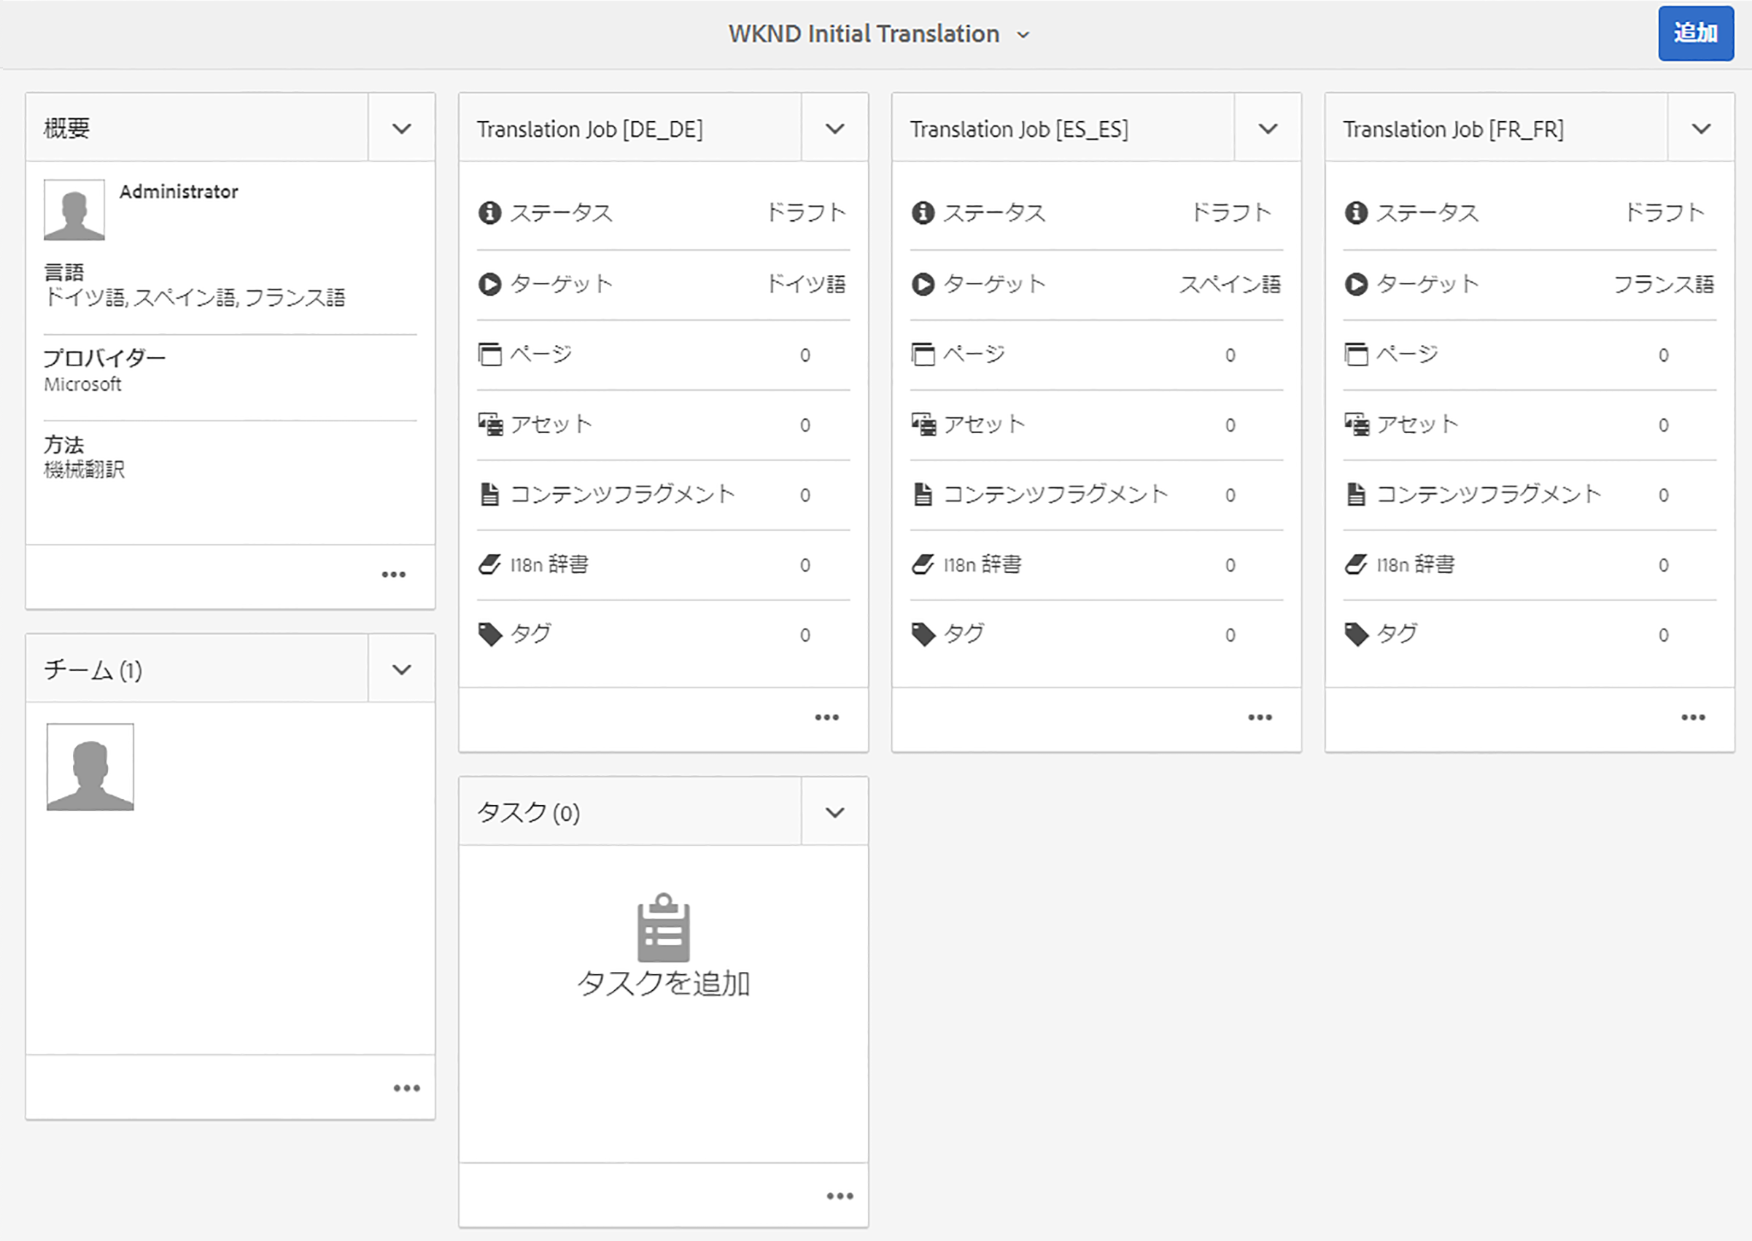
Task: Click the team member avatar thumbnail
Action: (90, 767)
